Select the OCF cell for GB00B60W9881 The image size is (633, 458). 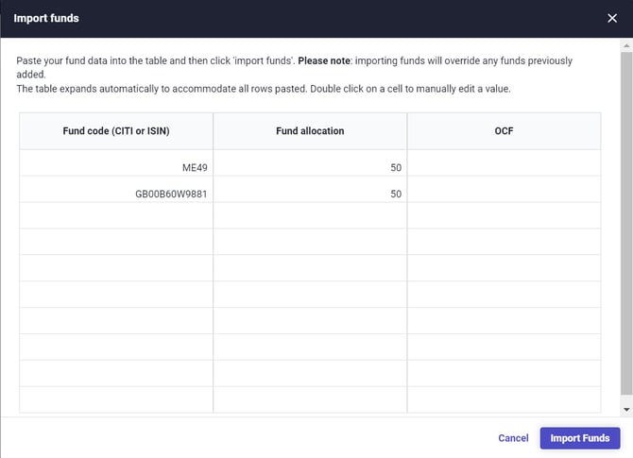pos(504,195)
